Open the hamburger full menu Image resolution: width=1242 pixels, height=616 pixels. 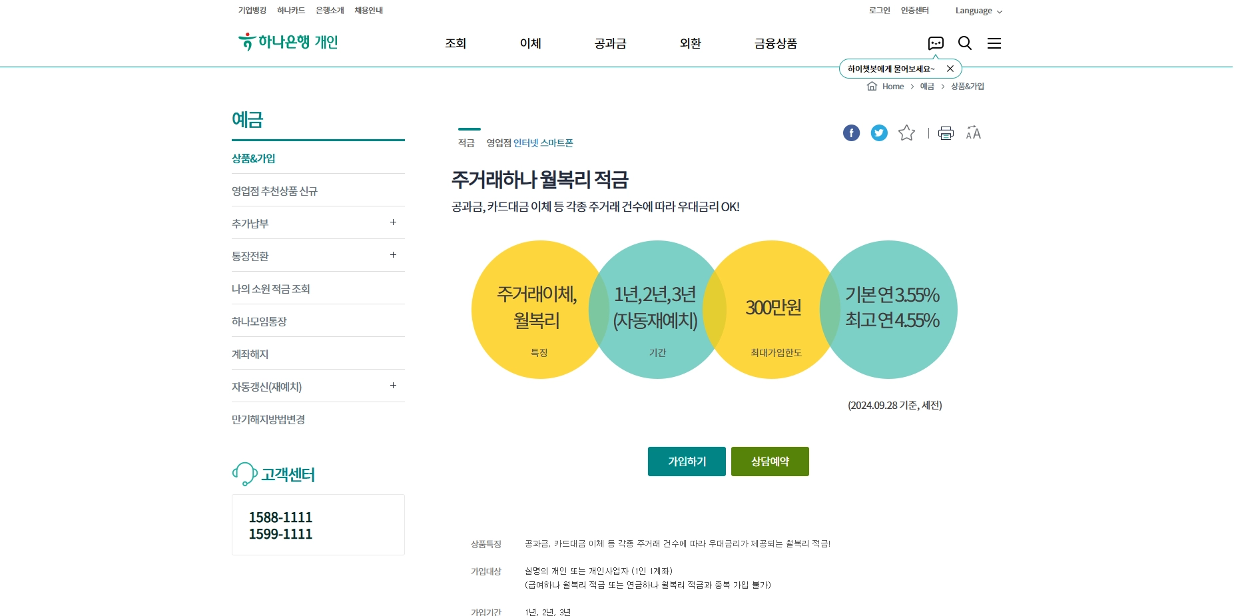(994, 43)
